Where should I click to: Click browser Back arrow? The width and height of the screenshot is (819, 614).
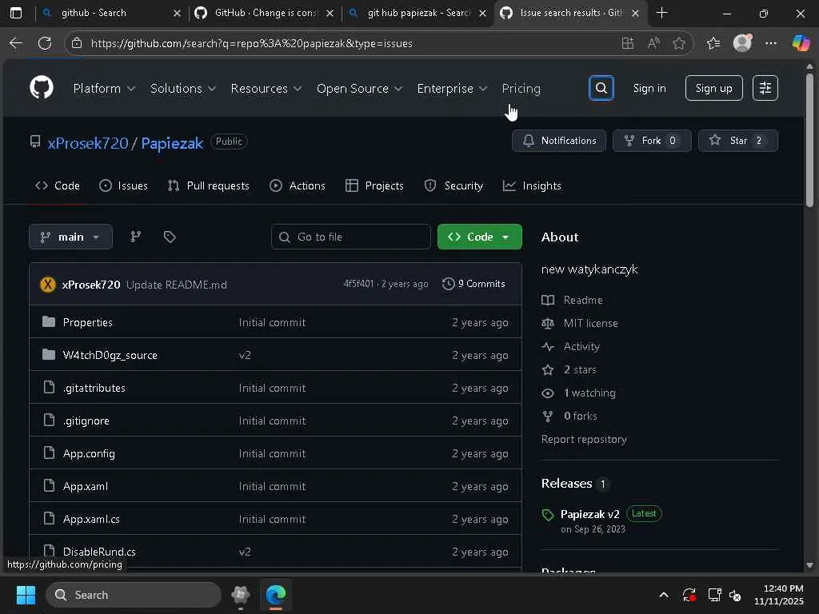pos(16,43)
